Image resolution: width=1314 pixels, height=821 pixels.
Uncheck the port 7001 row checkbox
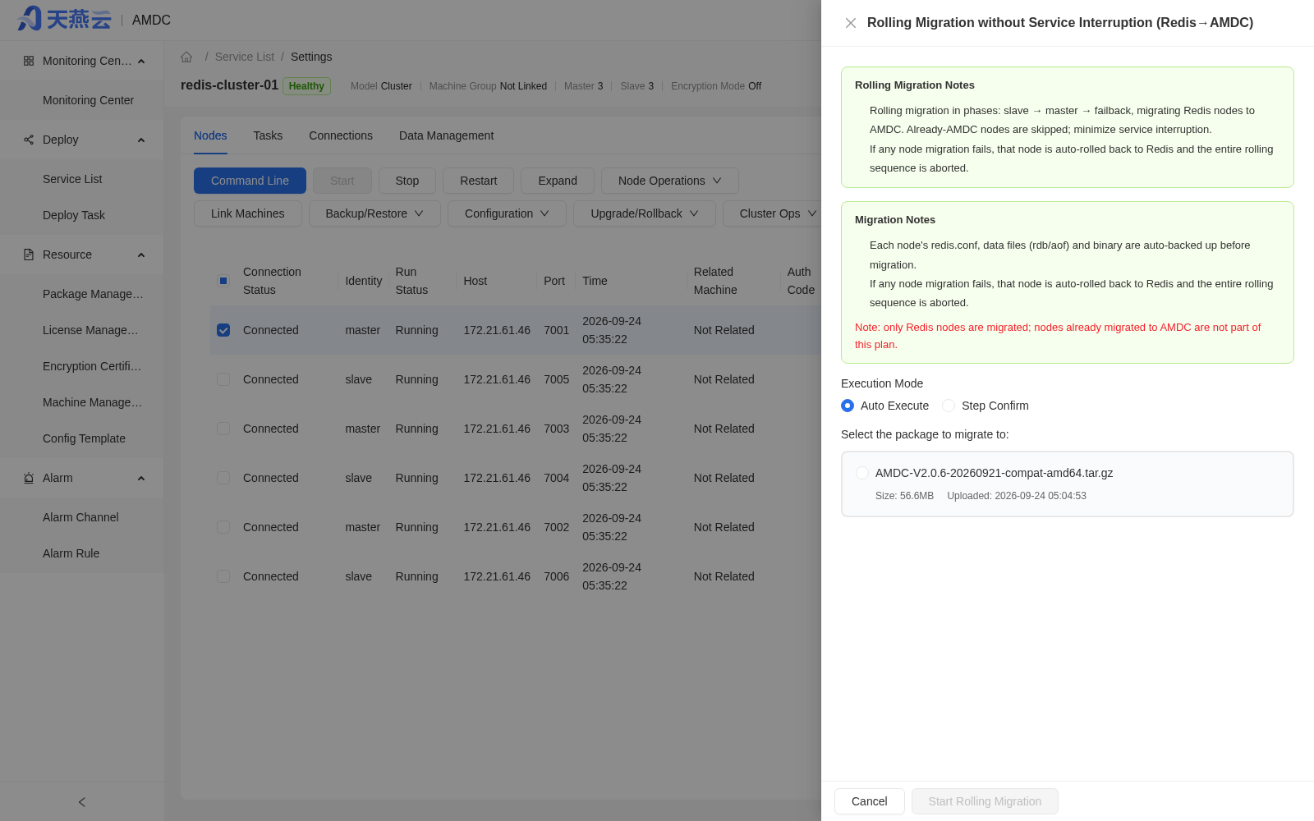point(223,330)
